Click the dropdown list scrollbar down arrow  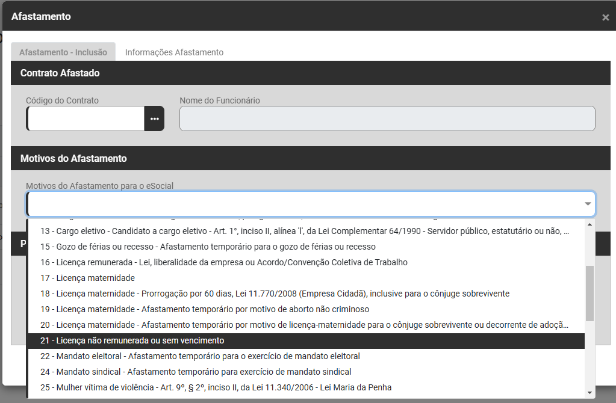pos(590,393)
